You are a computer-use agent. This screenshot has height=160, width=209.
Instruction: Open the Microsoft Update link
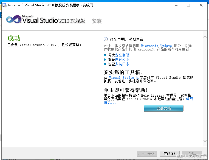pos(156,46)
